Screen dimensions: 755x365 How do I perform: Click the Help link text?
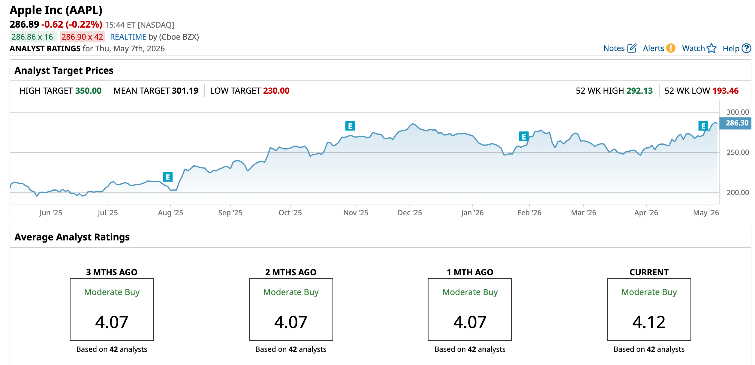(731, 49)
